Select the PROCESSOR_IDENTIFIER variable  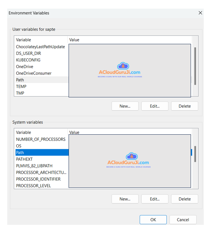[38, 179]
